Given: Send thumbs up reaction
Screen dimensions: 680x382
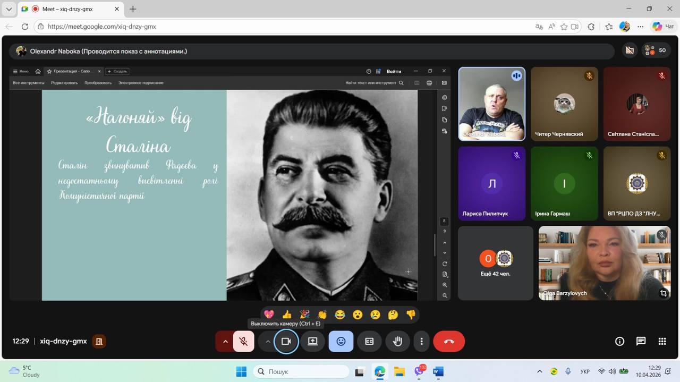Looking at the screenshot, I should (287, 315).
